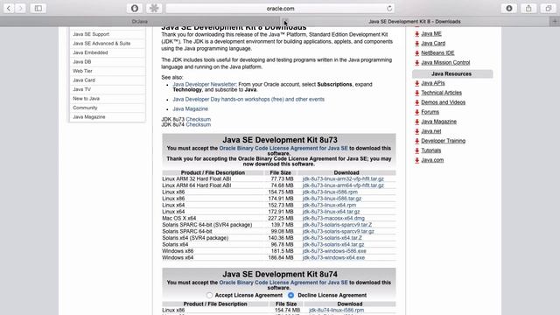Add a new tab with plus button
Screen dimensions: 560x315
[x=555, y=21]
